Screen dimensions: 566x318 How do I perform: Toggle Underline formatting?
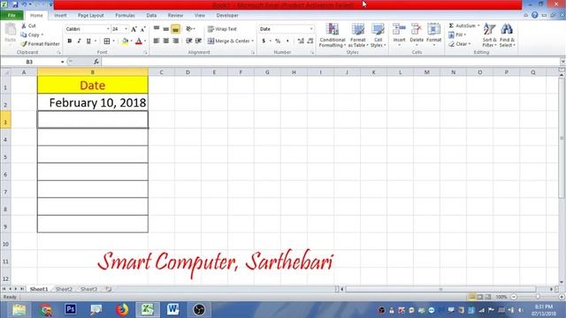88,42
